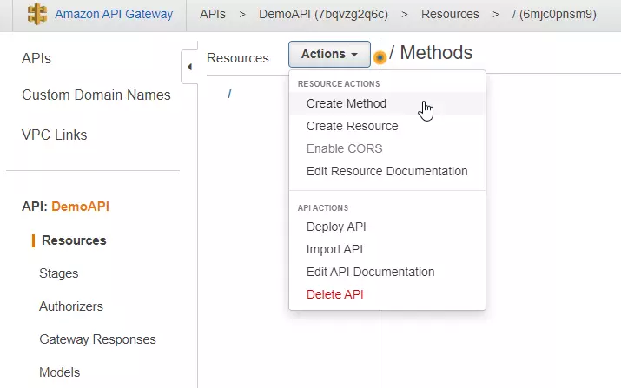Select the root / resource in the tree
This screenshot has height=388, width=621.
tap(229, 94)
